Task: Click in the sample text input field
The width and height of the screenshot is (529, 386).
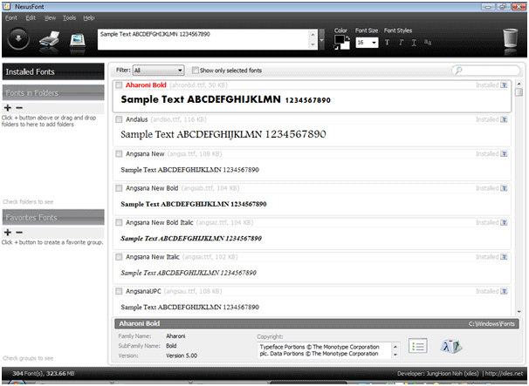Action: point(203,39)
